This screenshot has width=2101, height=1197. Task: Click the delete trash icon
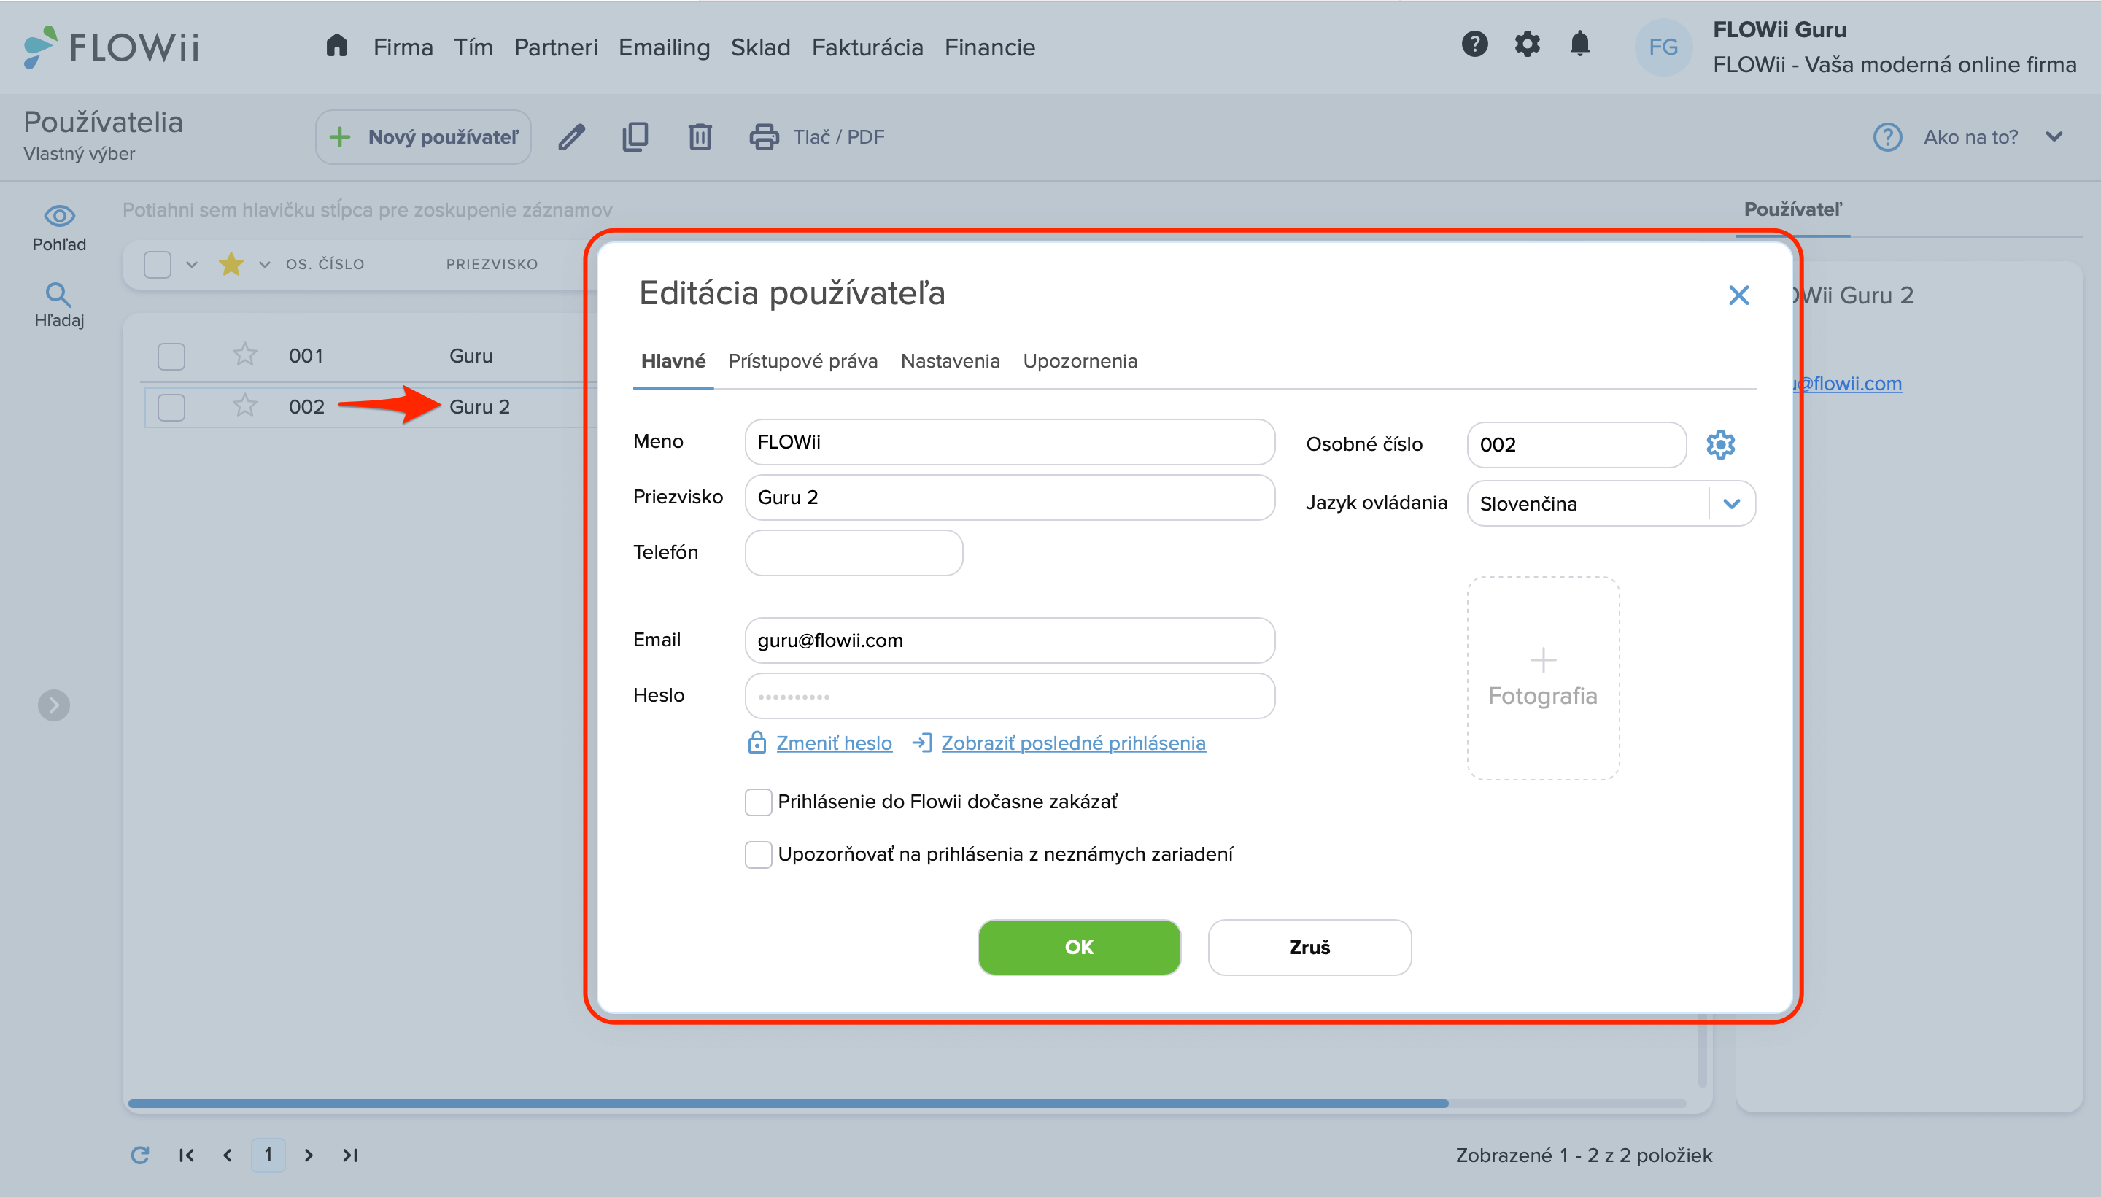pyautogui.click(x=700, y=136)
